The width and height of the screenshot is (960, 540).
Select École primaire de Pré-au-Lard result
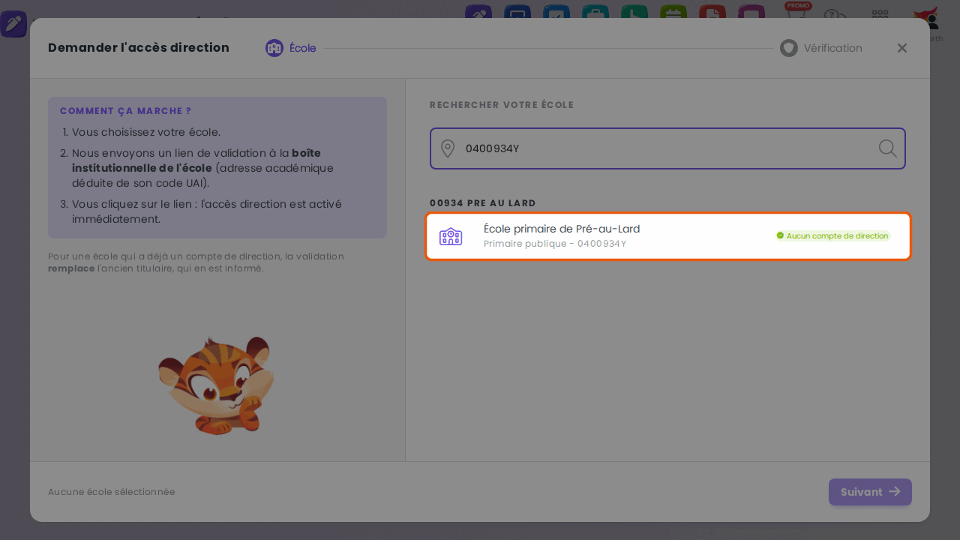tap(668, 236)
